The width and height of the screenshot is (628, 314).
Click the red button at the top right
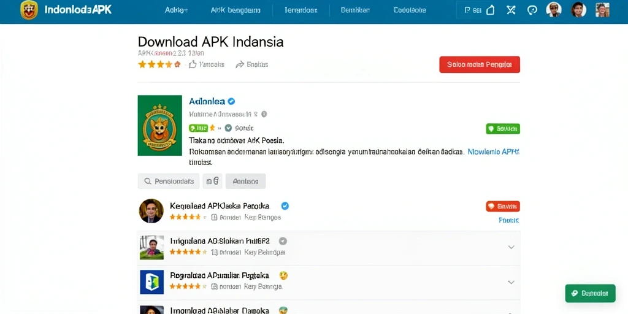point(480,64)
